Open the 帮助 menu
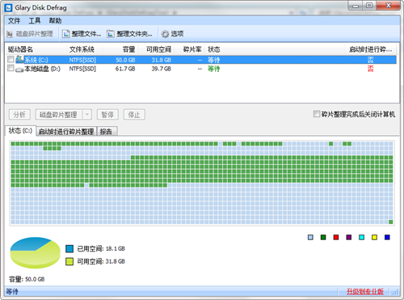The width and height of the screenshot is (404, 300). click(x=55, y=21)
